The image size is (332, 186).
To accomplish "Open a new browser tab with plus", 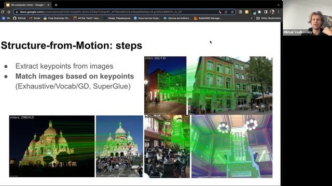I will pyautogui.click(x=56, y=5).
